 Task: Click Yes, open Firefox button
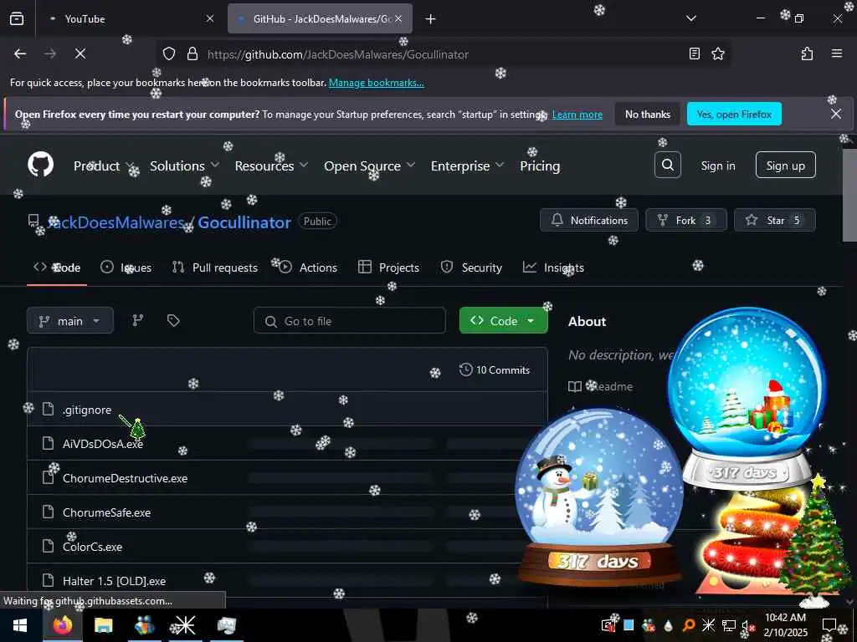tap(734, 114)
